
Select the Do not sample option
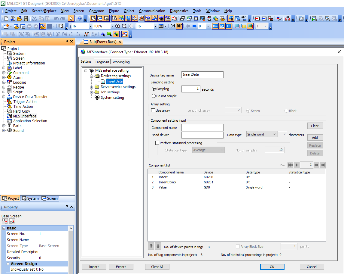[x=154, y=96]
